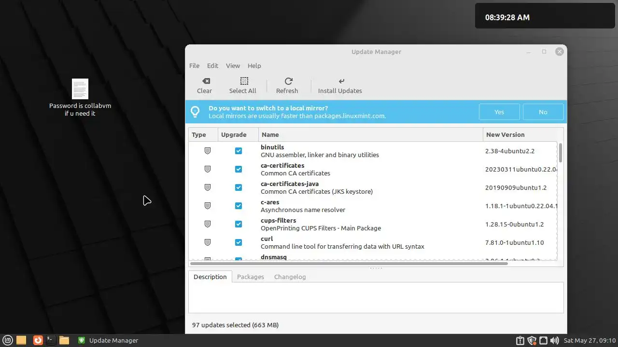The height and width of the screenshot is (347, 618).
Task: Uncheck the cups-filters upgrade checkbox
Action: coord(239,224)
